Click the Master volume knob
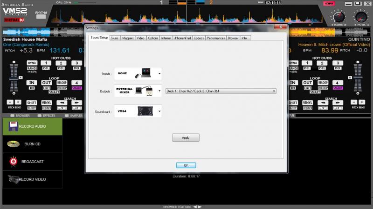This screenshot has height=209, width=373. 339,17
